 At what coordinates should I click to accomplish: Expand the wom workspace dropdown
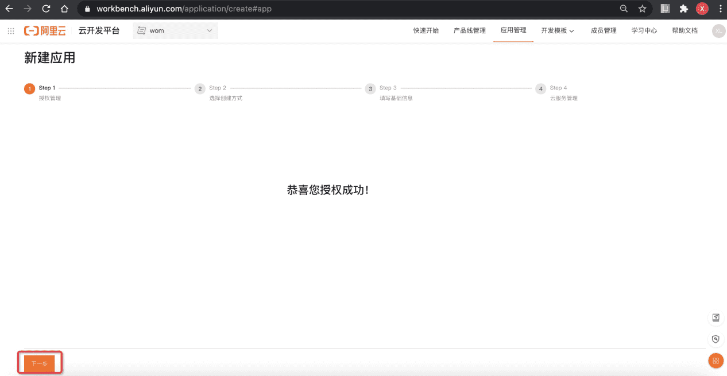point(208,31)
